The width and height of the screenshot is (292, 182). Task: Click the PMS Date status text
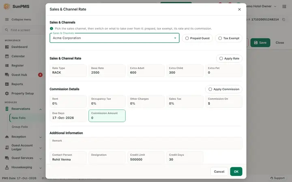coord(19,178)
